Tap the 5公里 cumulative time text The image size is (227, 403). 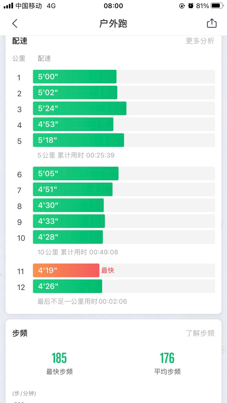click(x=76, y=155)
